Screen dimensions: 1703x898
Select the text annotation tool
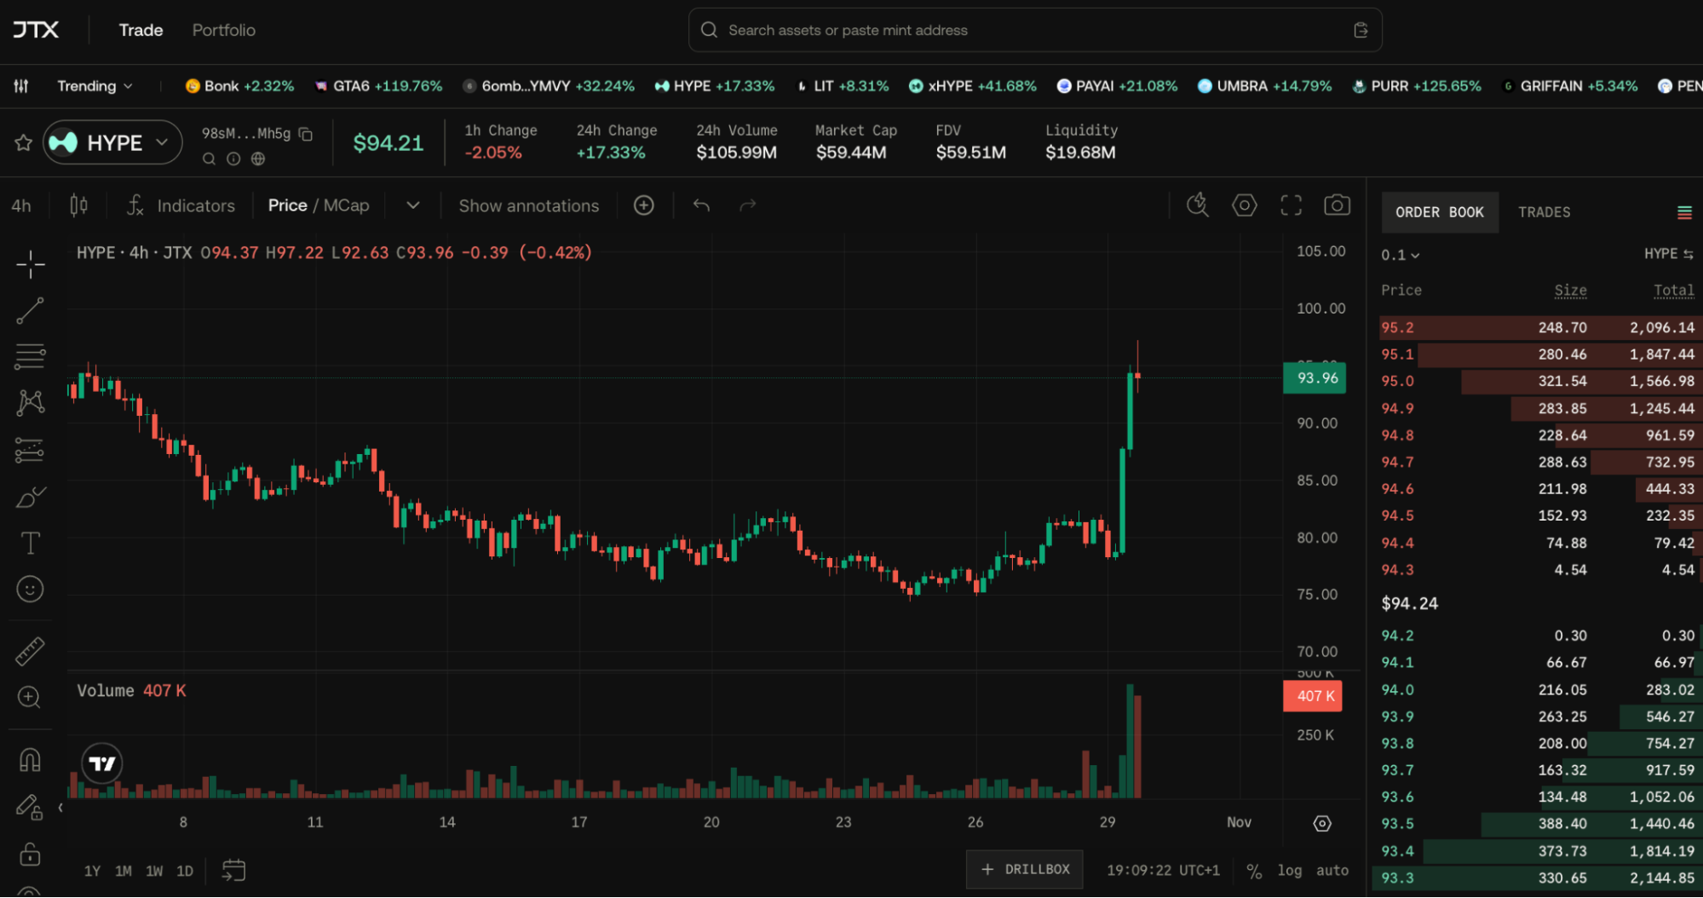pyautogui.click(x=30, y=543)
